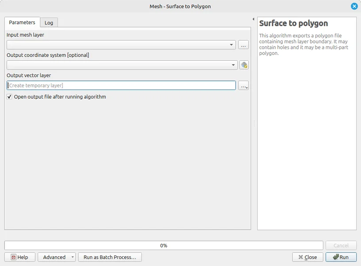Screen dimensions: 361x266
Task: Browse input mesh layer with ellipsis button
Action: tap(243, 45)
